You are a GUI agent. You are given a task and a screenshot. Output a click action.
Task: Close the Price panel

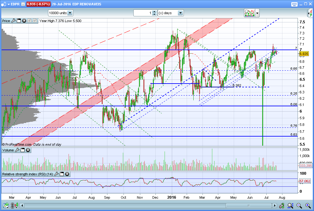click(x=24, y=21)
